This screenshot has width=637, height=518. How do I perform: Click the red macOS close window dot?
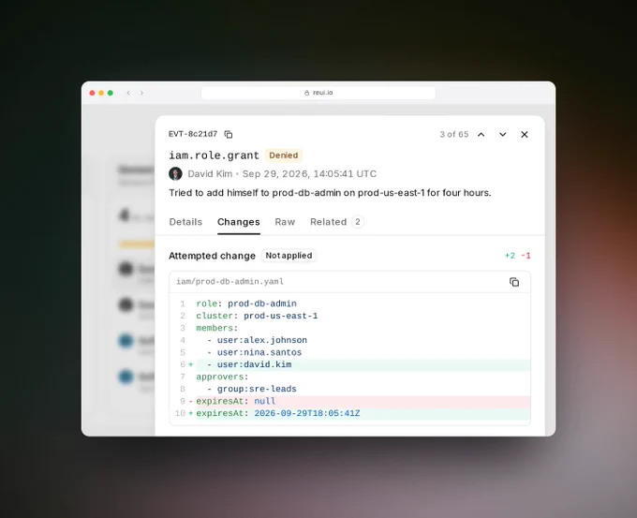[x=92, y=93]
